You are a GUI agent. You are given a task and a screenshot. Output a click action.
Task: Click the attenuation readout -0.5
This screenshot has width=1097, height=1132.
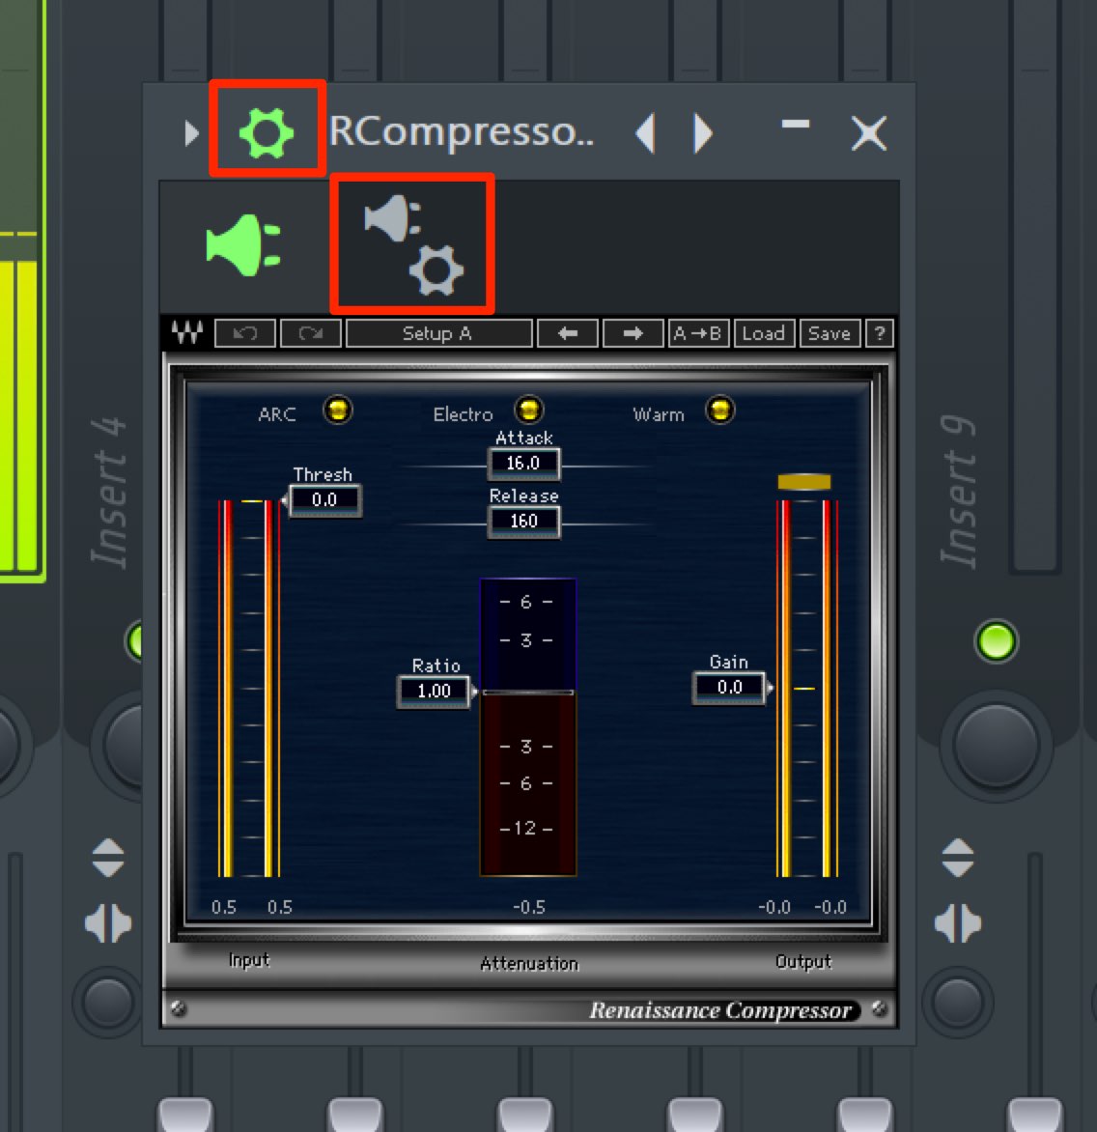coord(529,908)
